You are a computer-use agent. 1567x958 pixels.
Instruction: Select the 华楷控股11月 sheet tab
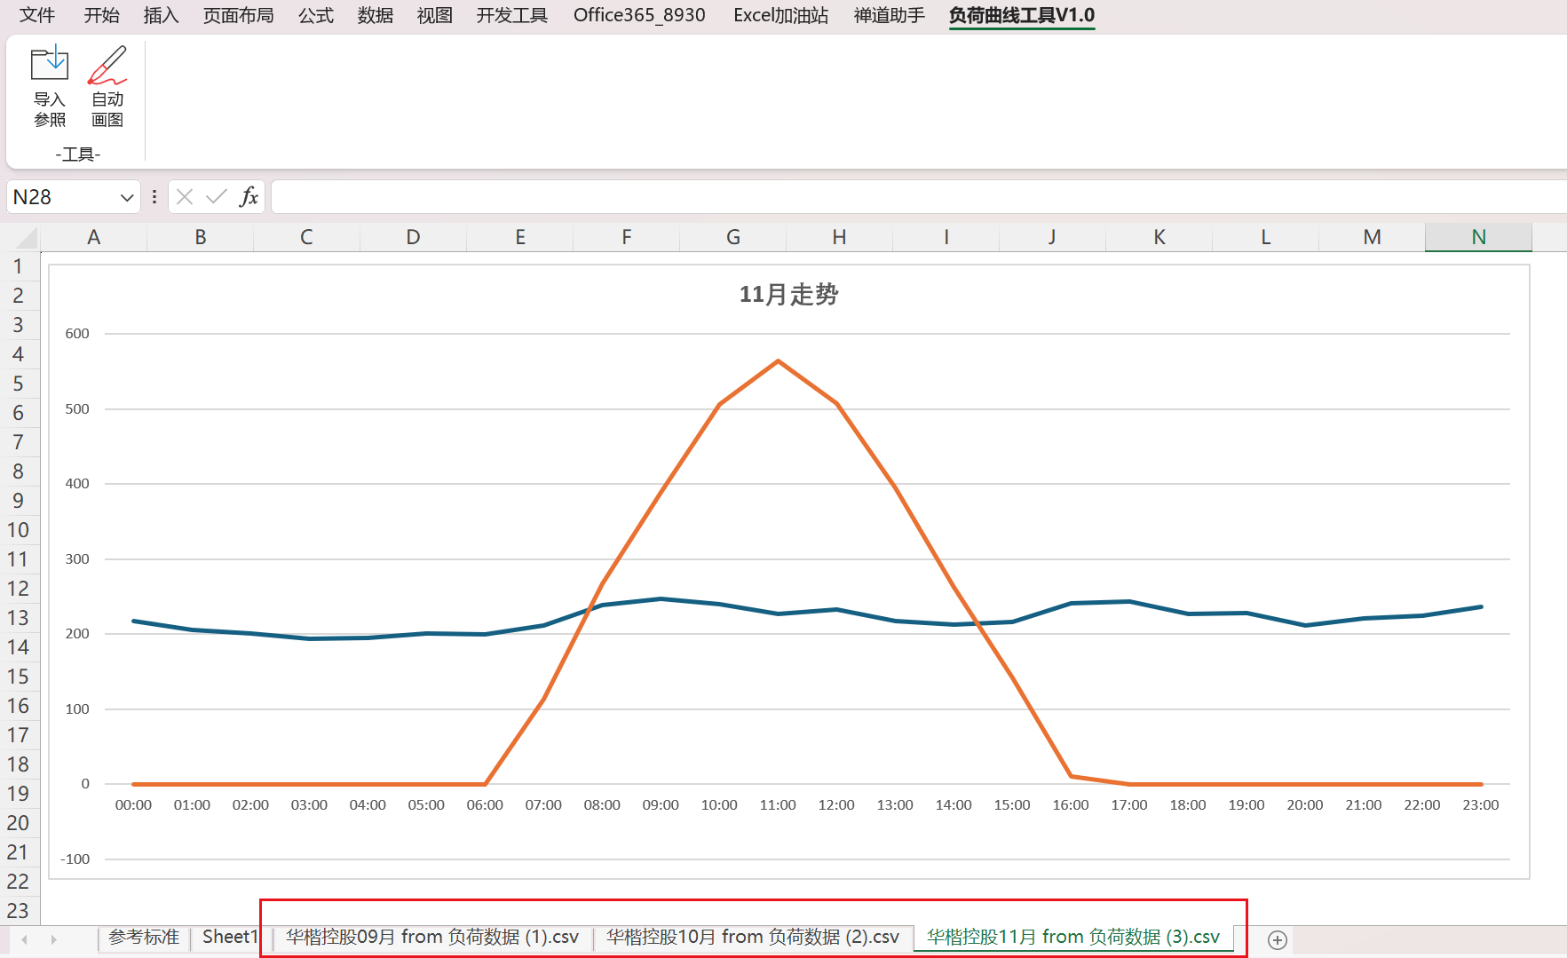tap(1073, 938)
